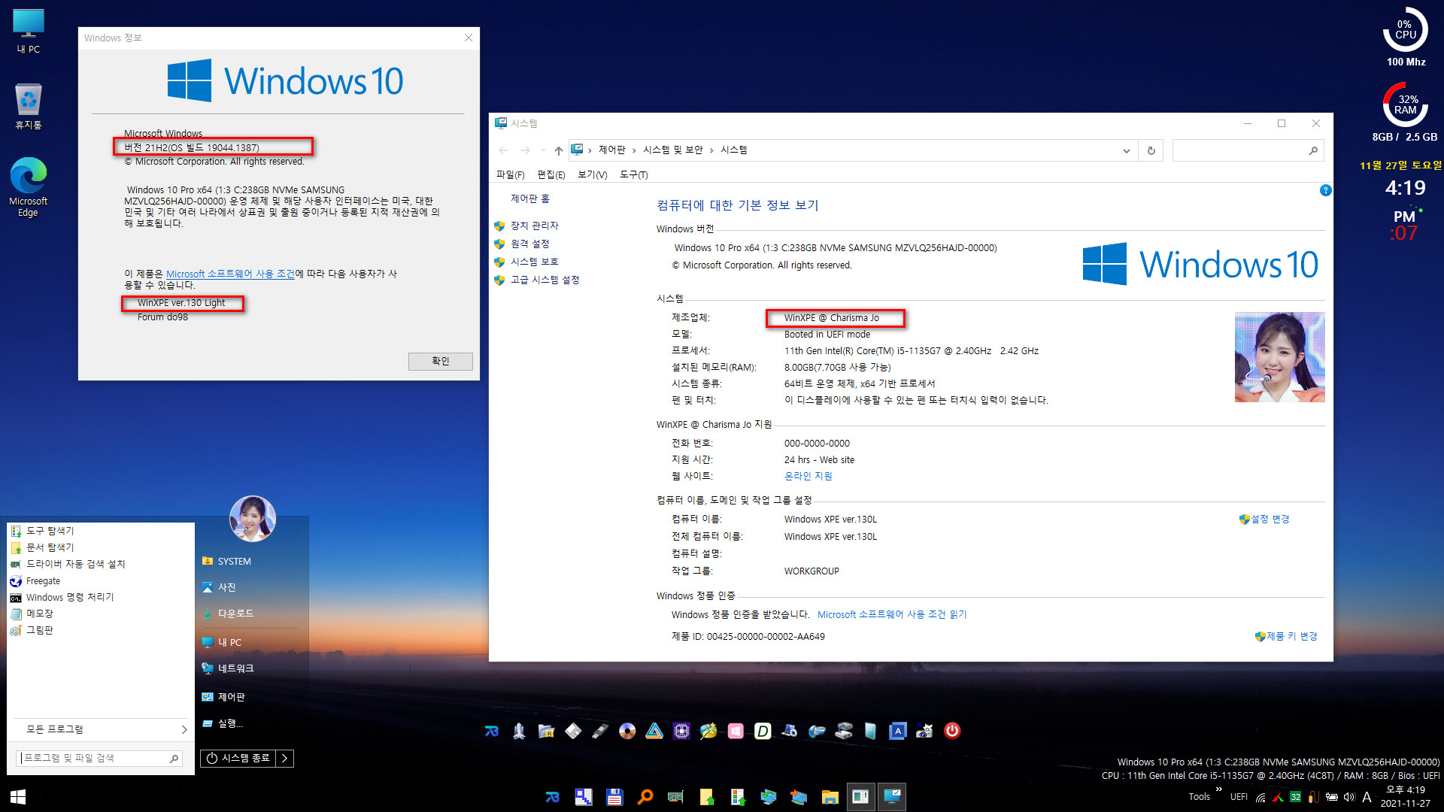Open Windows 명령 처리기 from start menu
The width and height of the screenshot is (1444, 812).
pyautogui.click(x=70, y=597)
